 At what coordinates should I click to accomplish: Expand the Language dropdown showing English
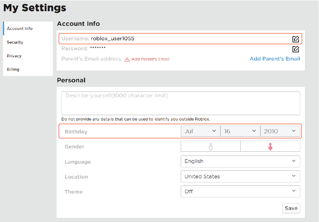point(240,161)
